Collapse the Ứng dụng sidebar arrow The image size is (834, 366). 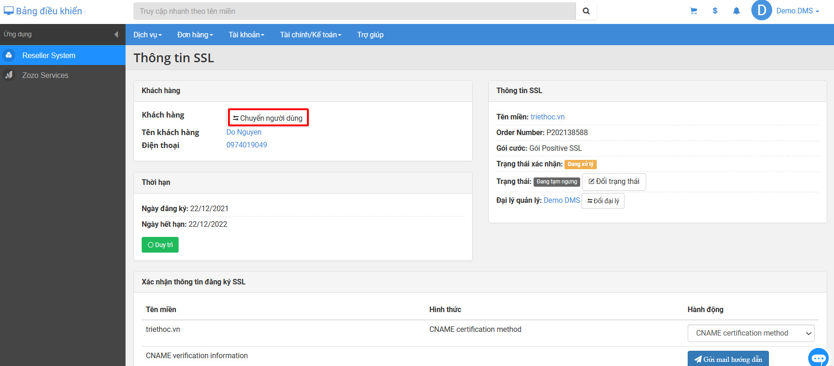[x=116, y=34]
